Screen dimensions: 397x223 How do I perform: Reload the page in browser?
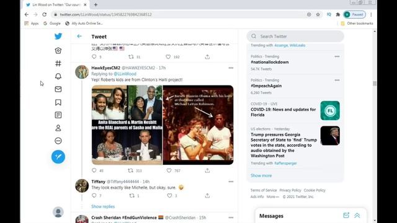(44, 14)
